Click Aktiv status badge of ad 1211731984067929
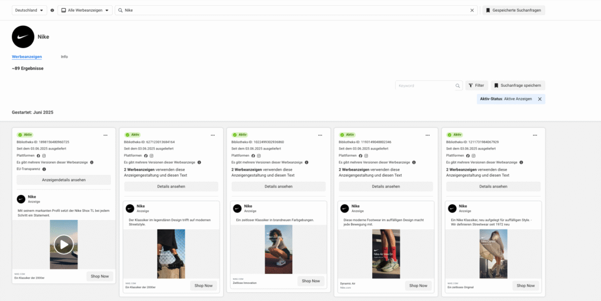601x301 pixels. point(454,135)
